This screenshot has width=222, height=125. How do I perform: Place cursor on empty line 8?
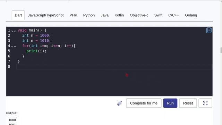tap(114, 67)
